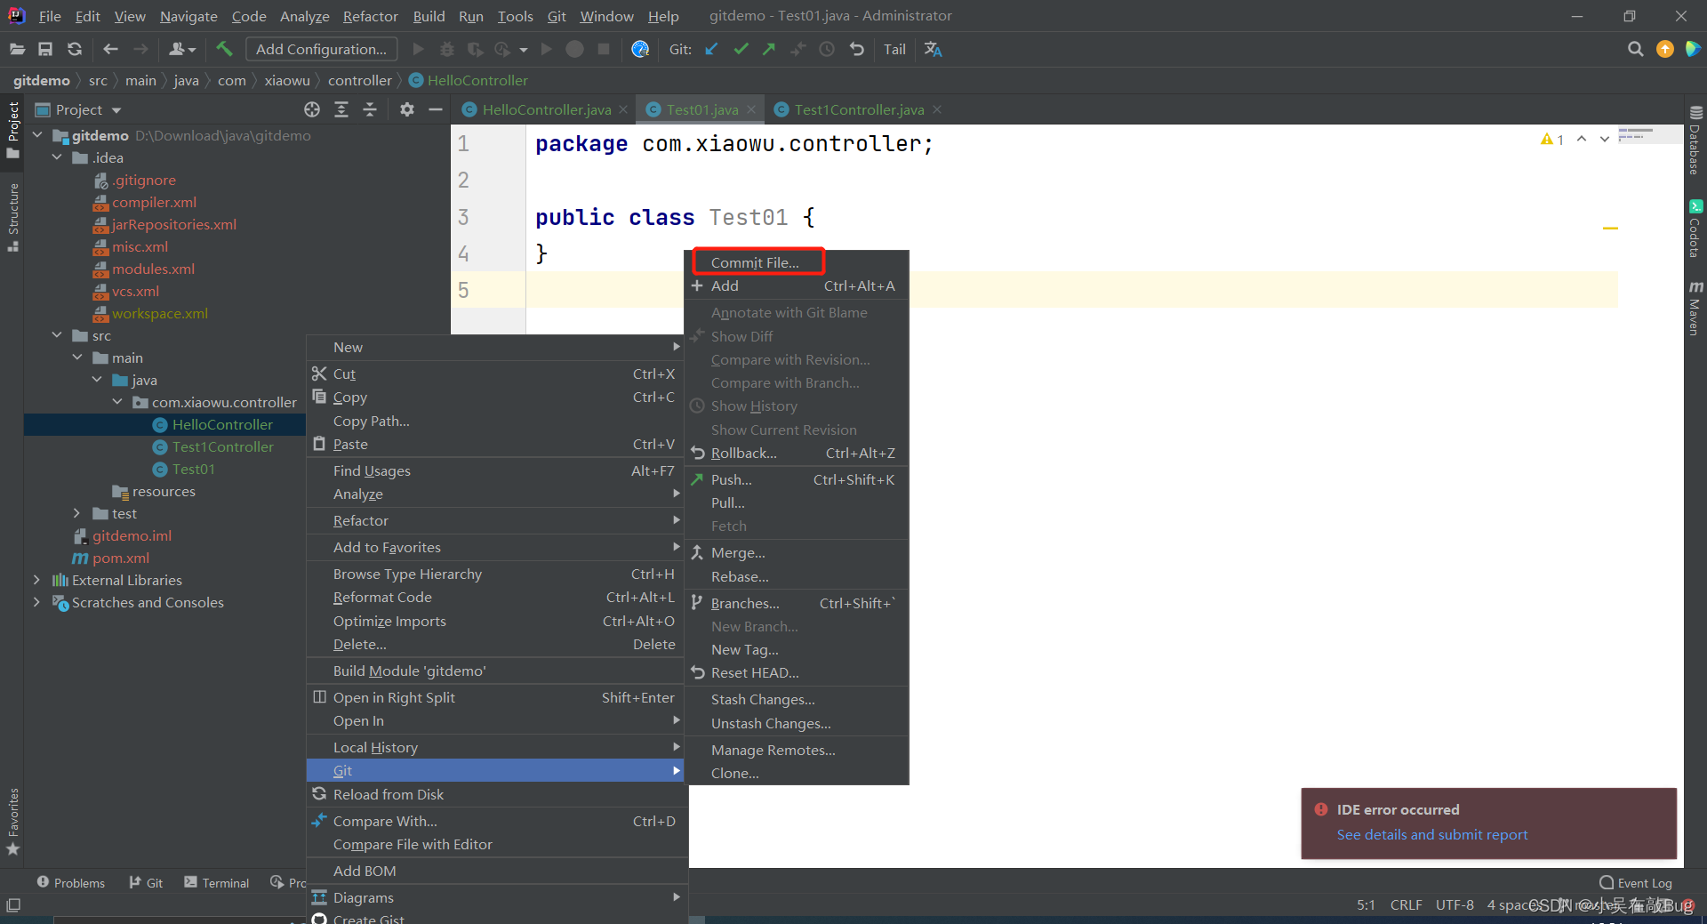This screenshot has height=924, width=1707.
Task: Close the Test01.java tab
Action: (751, 109)
